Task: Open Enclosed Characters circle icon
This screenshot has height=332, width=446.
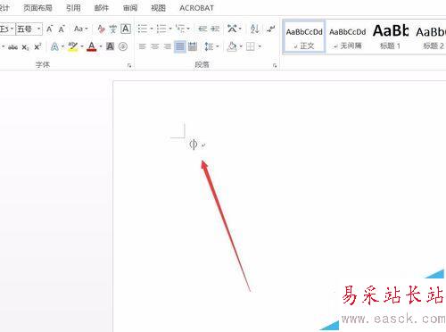Action: 123,46
